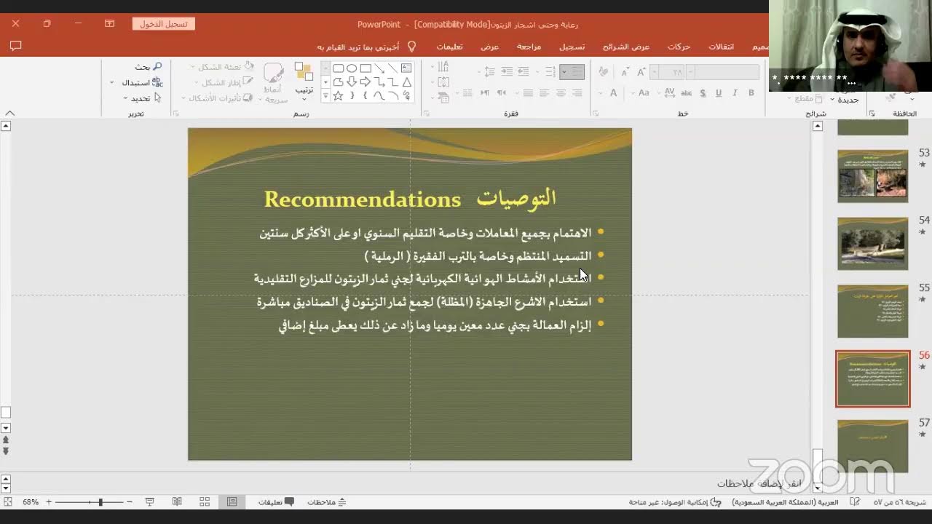Toggle normal view button in status bar
The width and height of the screenshot is (932, 524).
232,502
